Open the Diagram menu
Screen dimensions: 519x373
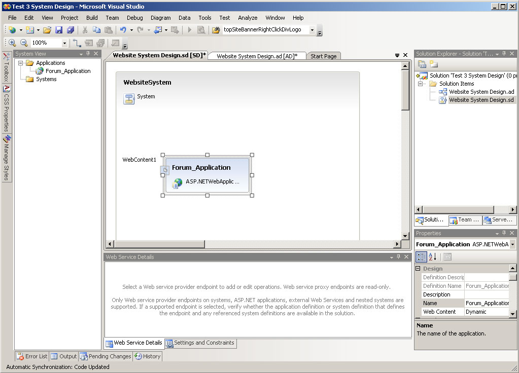(160, 18)
